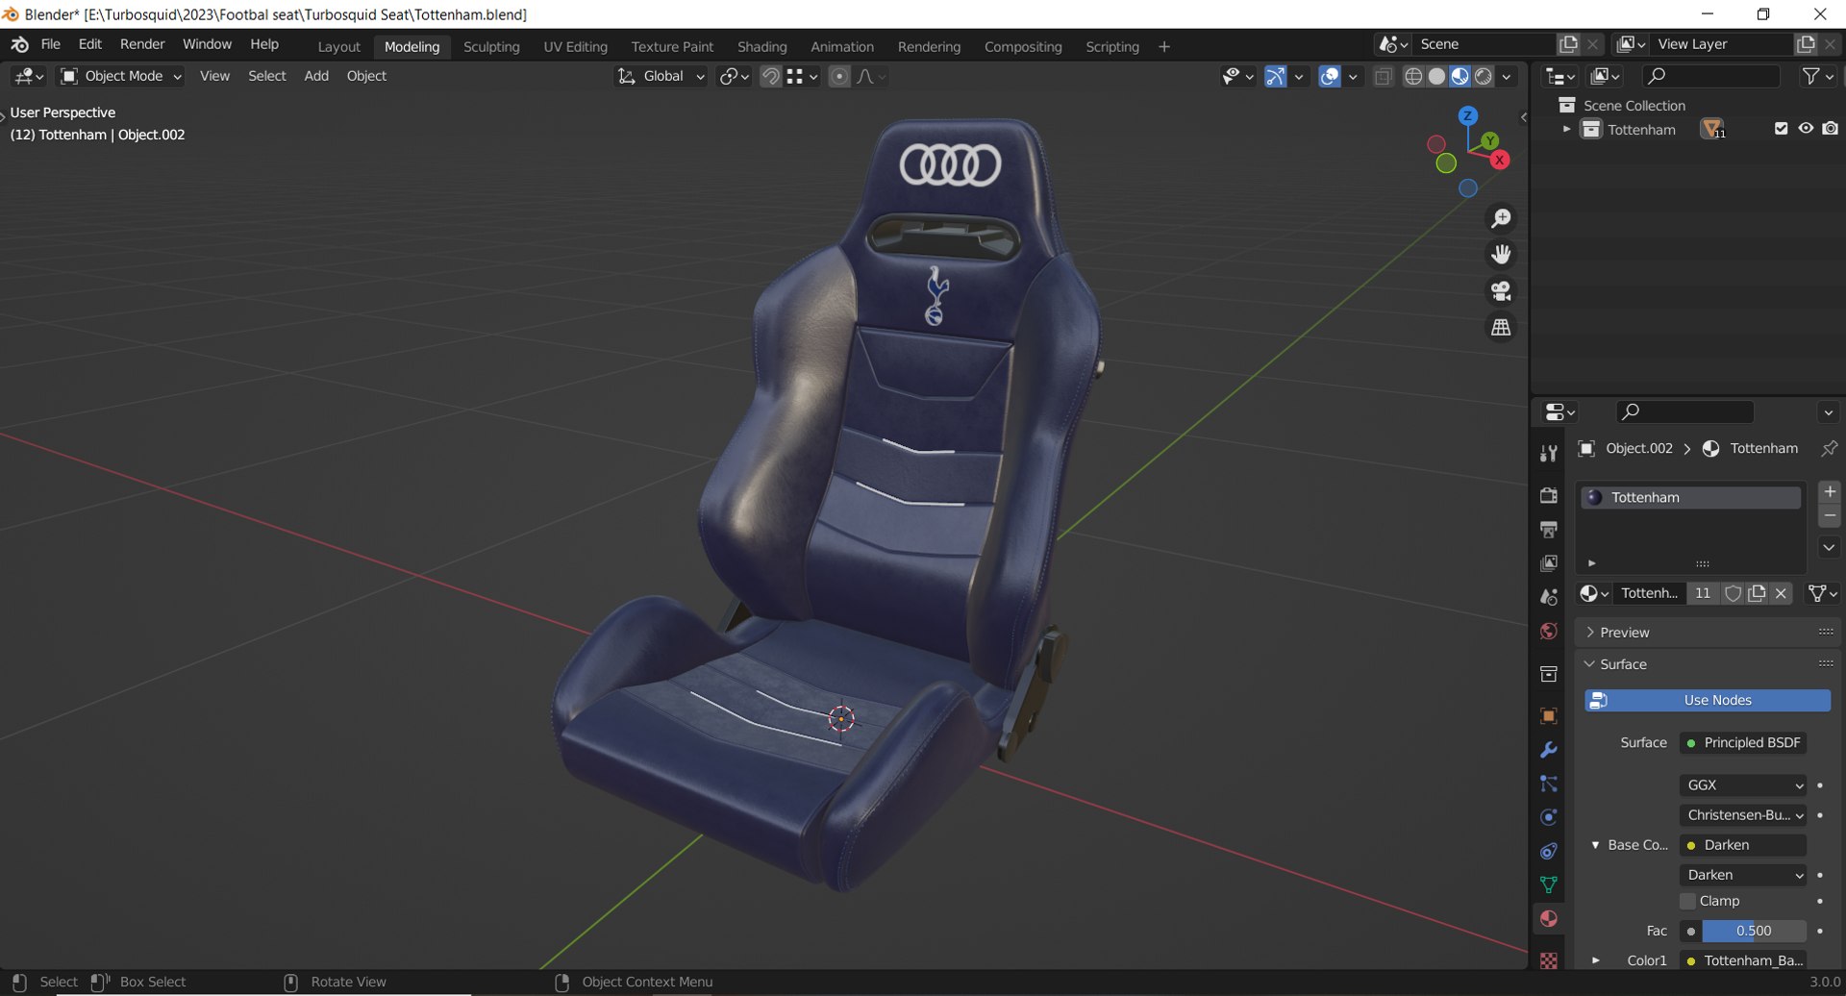Remove the selected material slot
The height and width of the screenshot is (996, 1846).
click(1830, 516)
